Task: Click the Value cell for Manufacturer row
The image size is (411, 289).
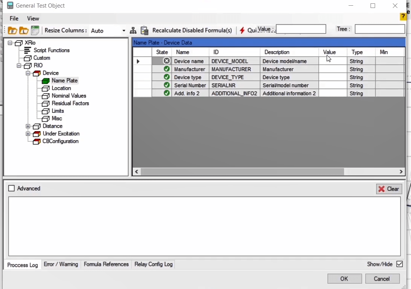Action: [x=332, y=69]
